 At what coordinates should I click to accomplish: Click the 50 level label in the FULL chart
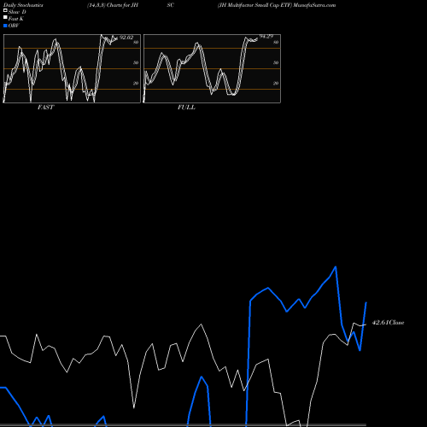coord(276,62)
